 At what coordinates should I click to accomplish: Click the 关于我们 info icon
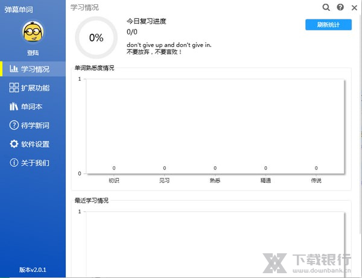pyautogui.click(x=14, y=163)
